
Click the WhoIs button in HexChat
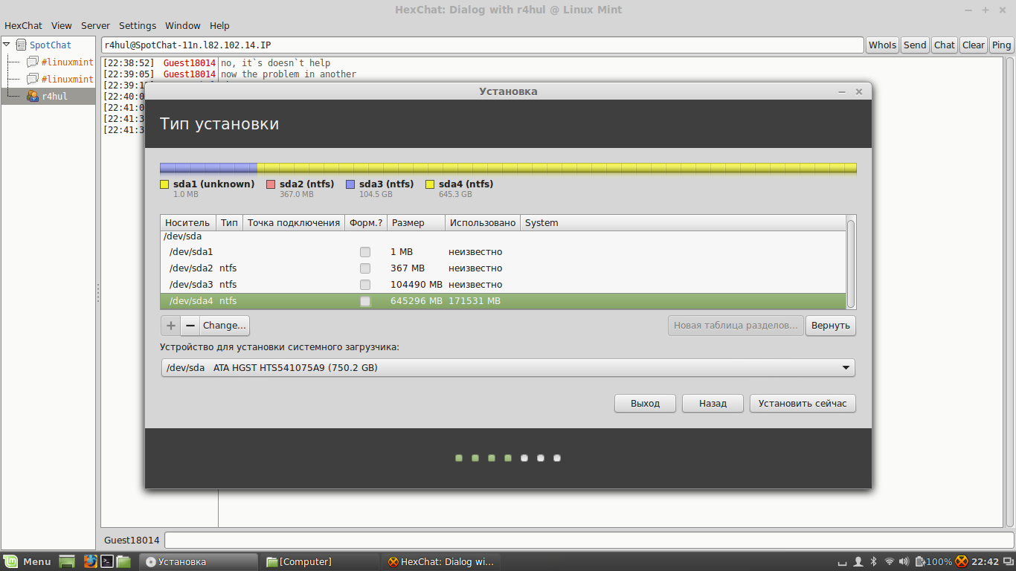coord(882,45)
